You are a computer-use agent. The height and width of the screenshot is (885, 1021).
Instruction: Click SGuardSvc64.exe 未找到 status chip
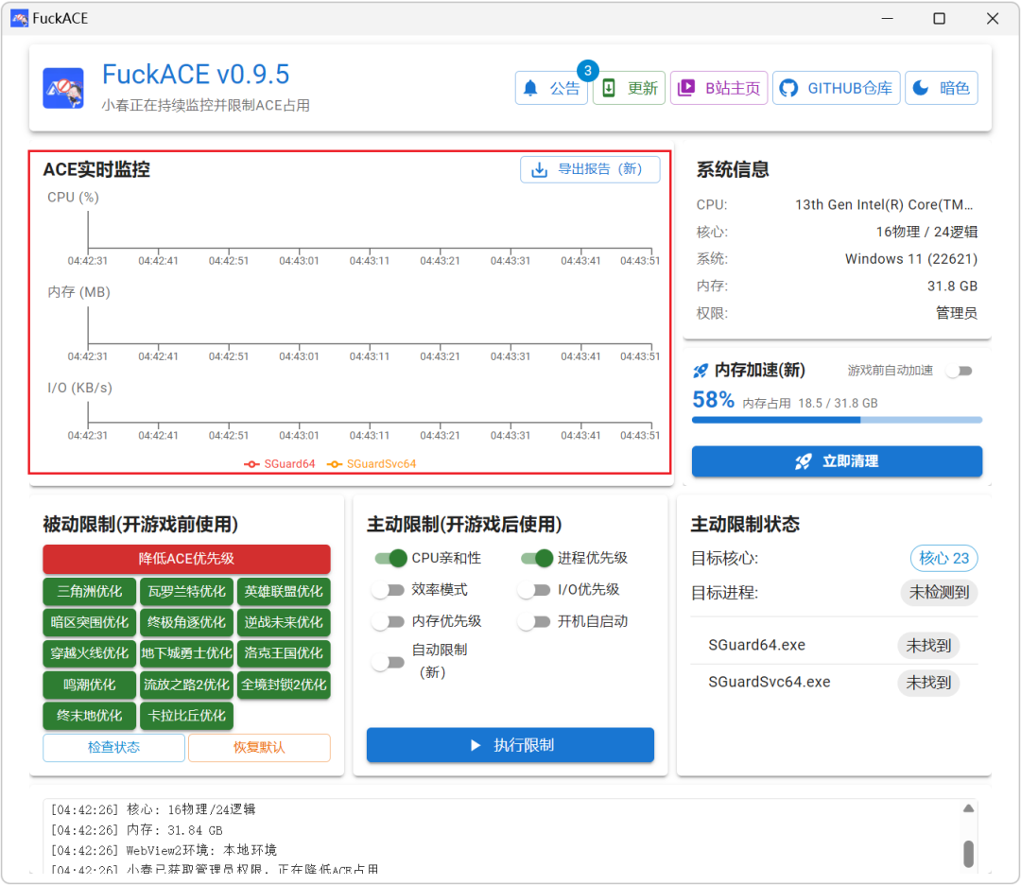point(928,683)
